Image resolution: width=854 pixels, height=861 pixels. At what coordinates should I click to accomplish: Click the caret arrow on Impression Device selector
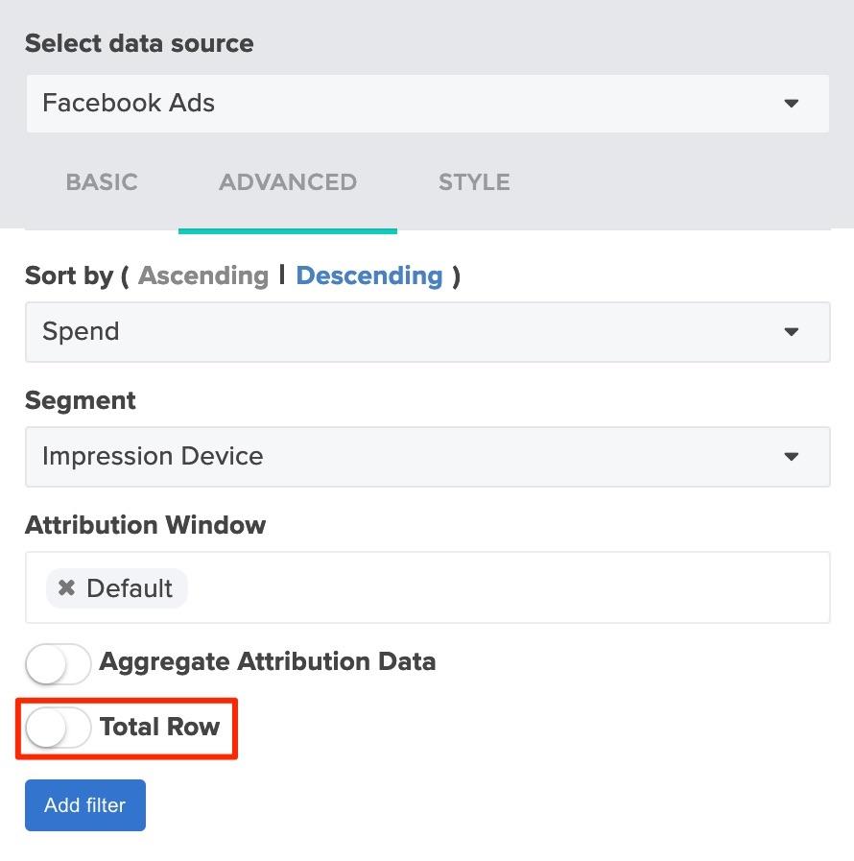791,456
